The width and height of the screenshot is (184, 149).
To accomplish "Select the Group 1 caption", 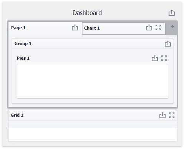I will tap(23, 44).
